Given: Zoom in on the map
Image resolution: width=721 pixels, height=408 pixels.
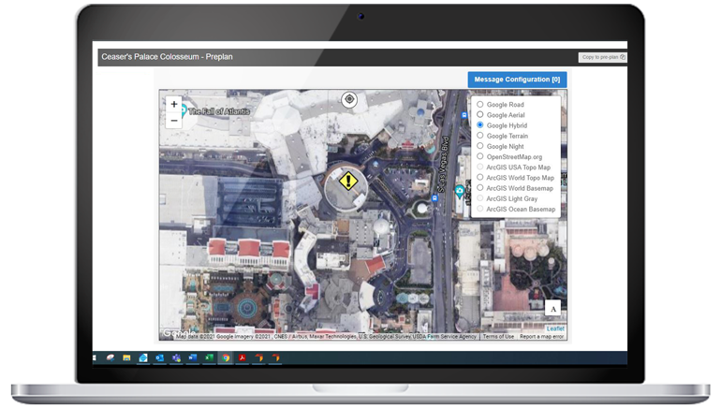Looking at the screenshot, I should tap(174, 104).
